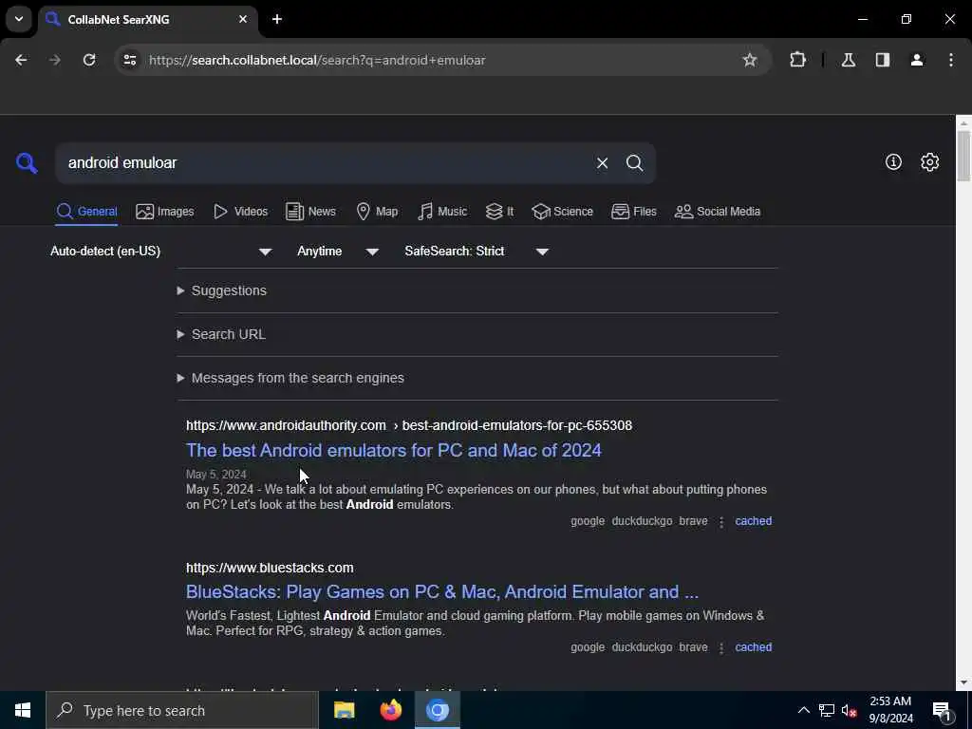Open the Chrome profile icon
The image size is (972, 729).
coord(916,60)
